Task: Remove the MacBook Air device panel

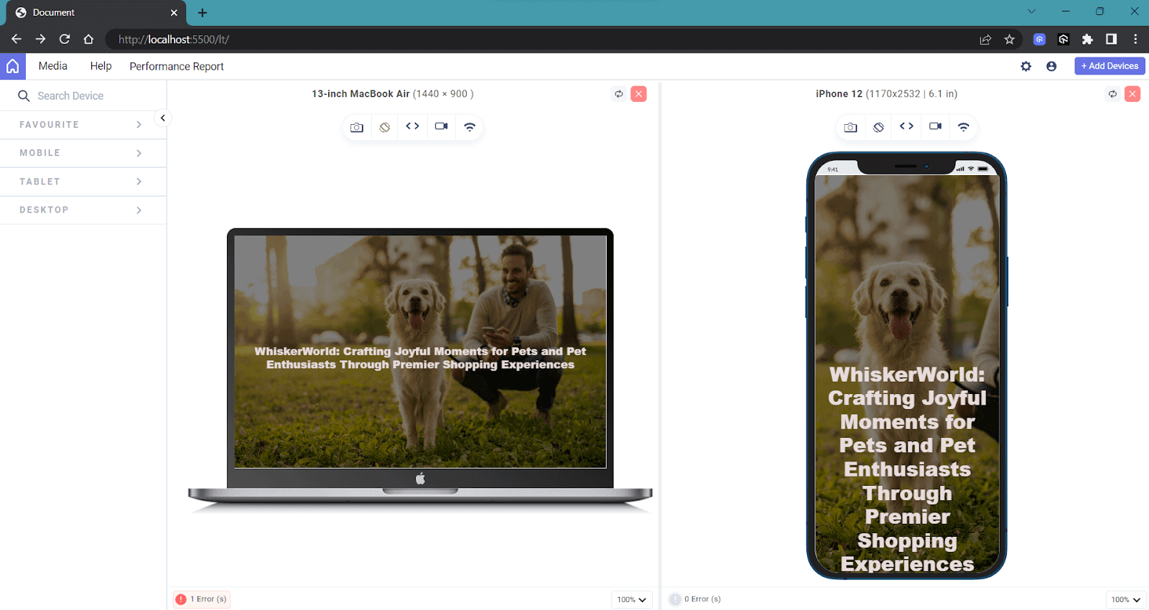Action: tap(638, 94)
